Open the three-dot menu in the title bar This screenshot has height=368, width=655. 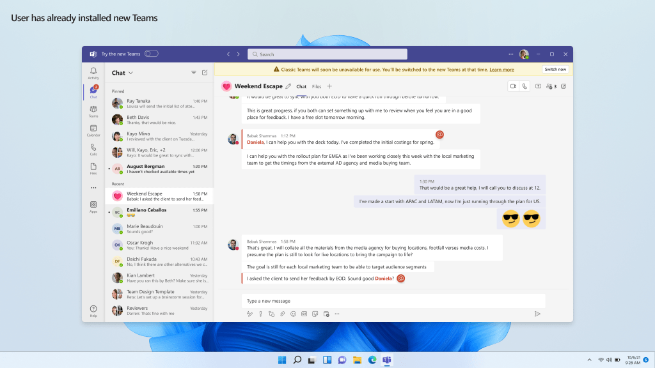click(510, 54)
